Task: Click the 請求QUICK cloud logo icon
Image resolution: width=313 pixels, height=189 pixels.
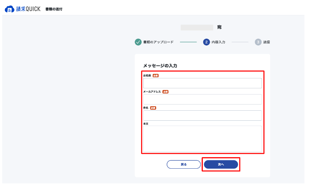Action: pos(9,9)
